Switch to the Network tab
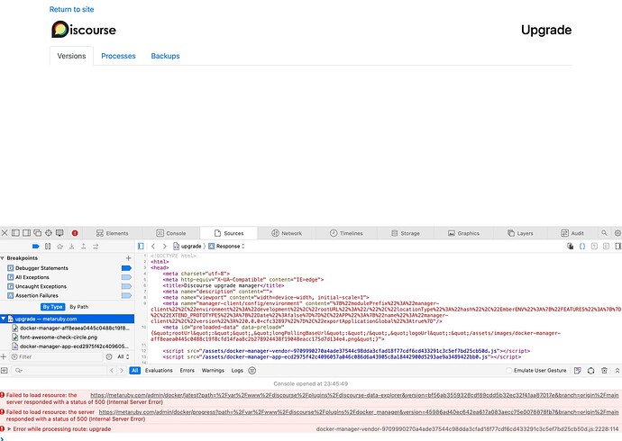Screen dimensions: 622x441 point(287,233)
